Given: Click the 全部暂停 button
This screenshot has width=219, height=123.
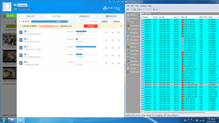Looking at the screenshot, I should 104,22.
